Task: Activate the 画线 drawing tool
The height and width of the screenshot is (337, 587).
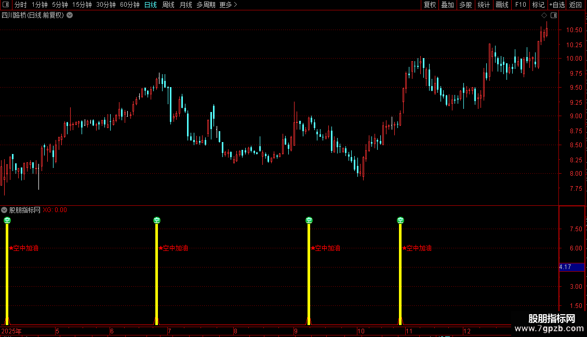Action: point(502,5)
